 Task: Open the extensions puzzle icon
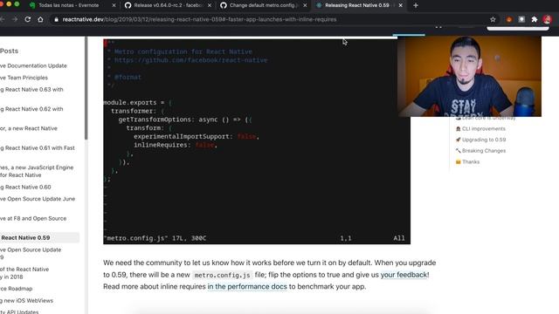534,19
